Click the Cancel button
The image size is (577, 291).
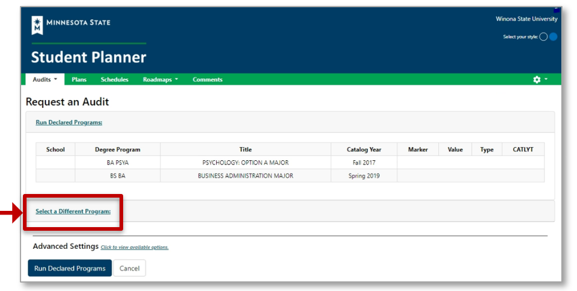129,268
